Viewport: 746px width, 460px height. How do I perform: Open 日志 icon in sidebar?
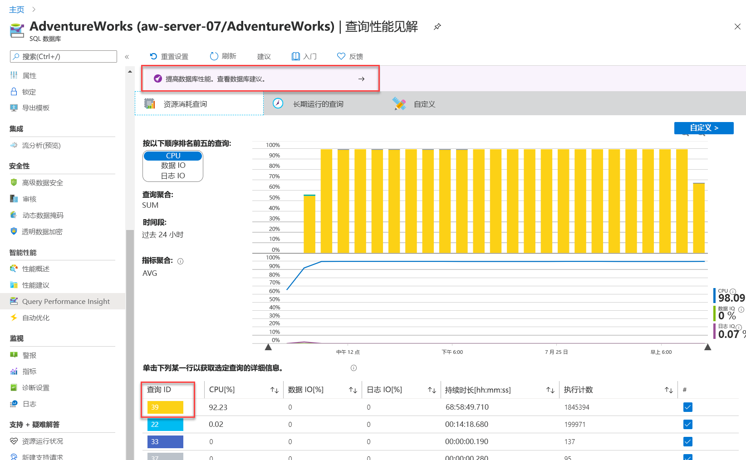14,404
